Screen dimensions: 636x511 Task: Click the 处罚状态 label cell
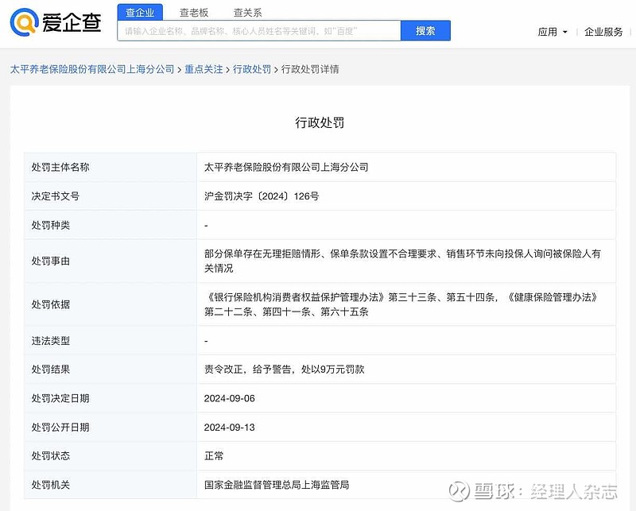(x=111, y=456)
